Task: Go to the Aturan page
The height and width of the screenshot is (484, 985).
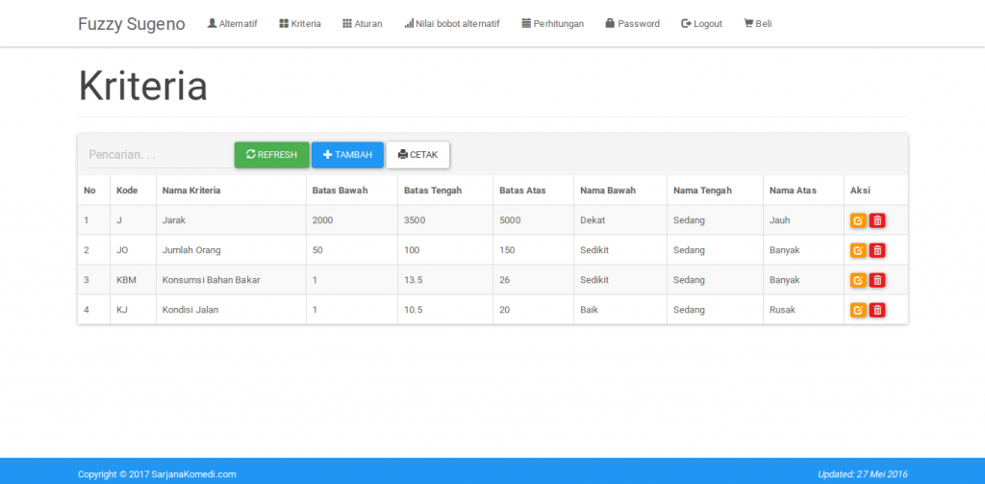Action: (362, 23)
